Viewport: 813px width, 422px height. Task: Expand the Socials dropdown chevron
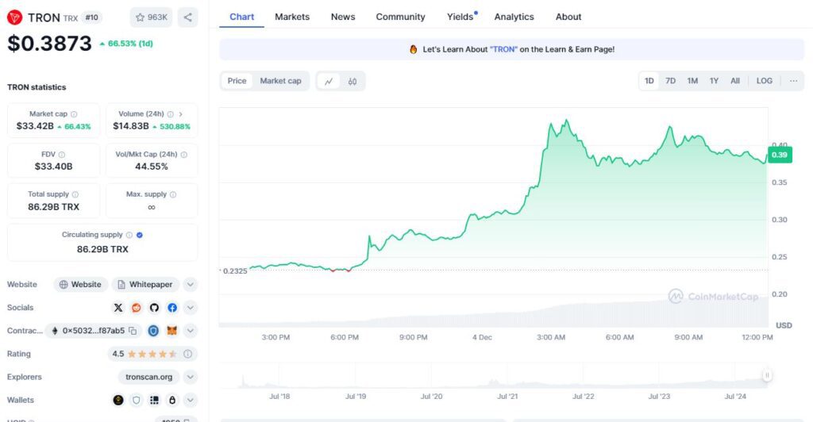click(x=191, y=308)
